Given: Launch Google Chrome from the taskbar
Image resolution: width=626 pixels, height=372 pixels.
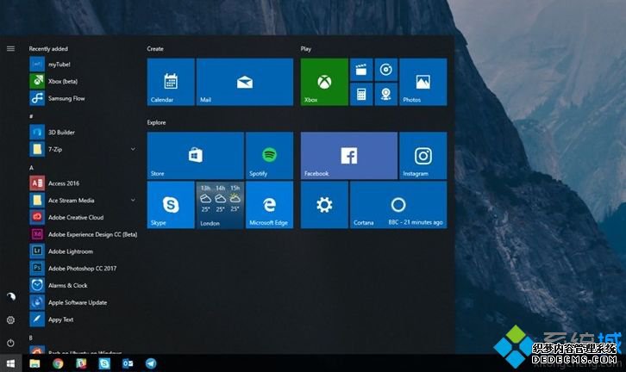Looking at the screenshot, I should [58, 363].
